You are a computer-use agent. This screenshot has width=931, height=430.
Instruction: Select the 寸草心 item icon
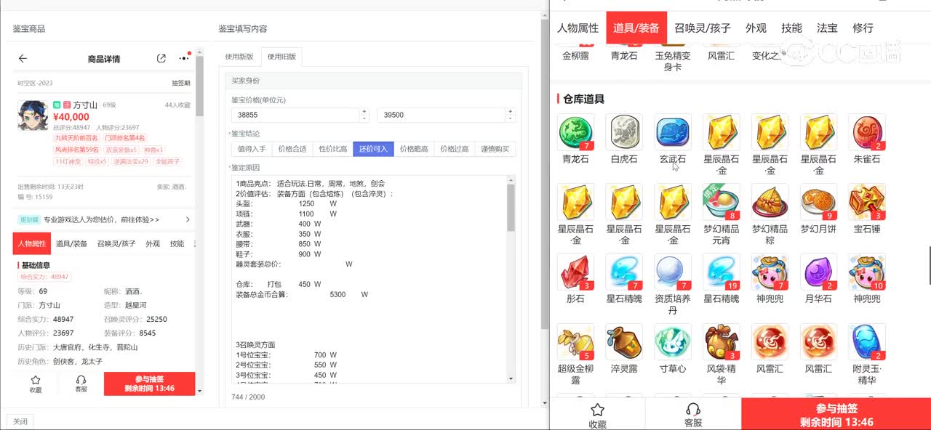pyautogui.click(x=673, y=342)
